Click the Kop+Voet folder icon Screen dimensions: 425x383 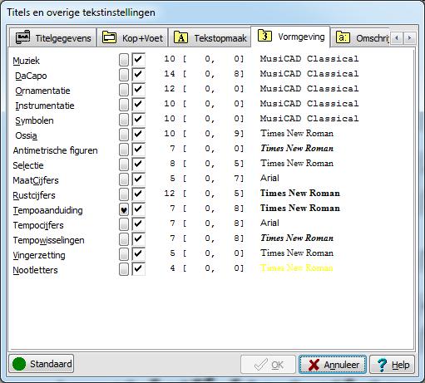click(109, 37)
